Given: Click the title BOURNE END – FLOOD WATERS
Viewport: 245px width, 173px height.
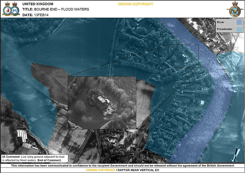Looking at the screenshot, I should tap(56, 9).
